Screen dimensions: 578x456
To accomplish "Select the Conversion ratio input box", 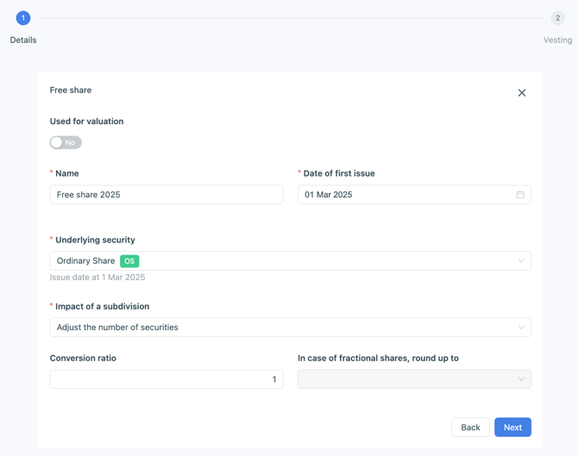I will (x=166, y=379).
